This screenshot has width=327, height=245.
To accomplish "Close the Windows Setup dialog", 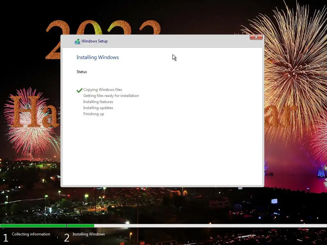I will point(256,37).
